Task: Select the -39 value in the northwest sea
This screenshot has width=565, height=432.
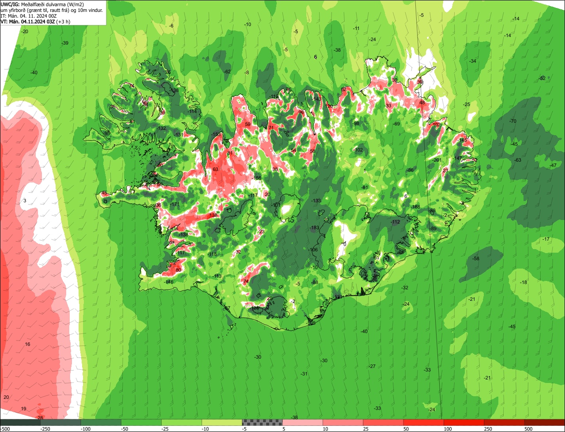Action: click(x=65, y=43)
